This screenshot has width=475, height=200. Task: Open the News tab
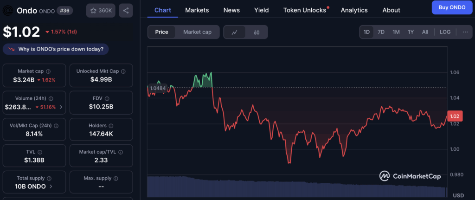tap(231, 10)
